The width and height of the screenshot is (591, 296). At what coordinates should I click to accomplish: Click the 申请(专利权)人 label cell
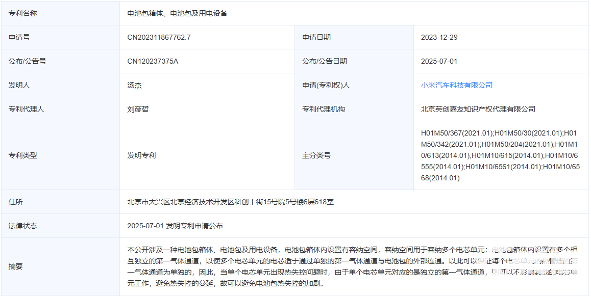326,85
